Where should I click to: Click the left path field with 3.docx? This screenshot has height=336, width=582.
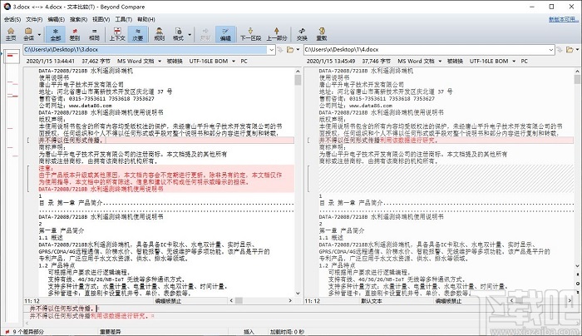click(x=145, y=49)
